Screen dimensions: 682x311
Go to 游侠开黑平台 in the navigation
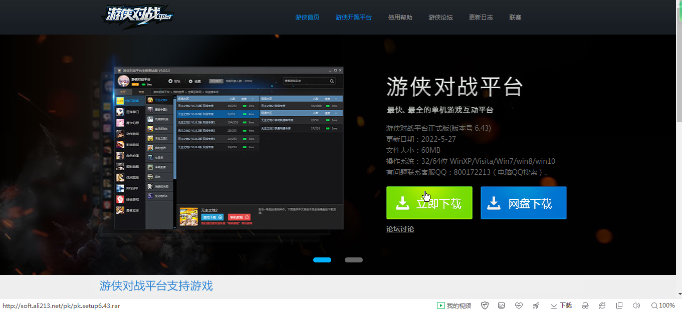point(353,18)
